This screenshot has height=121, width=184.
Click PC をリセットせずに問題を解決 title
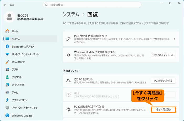(90, 36)
